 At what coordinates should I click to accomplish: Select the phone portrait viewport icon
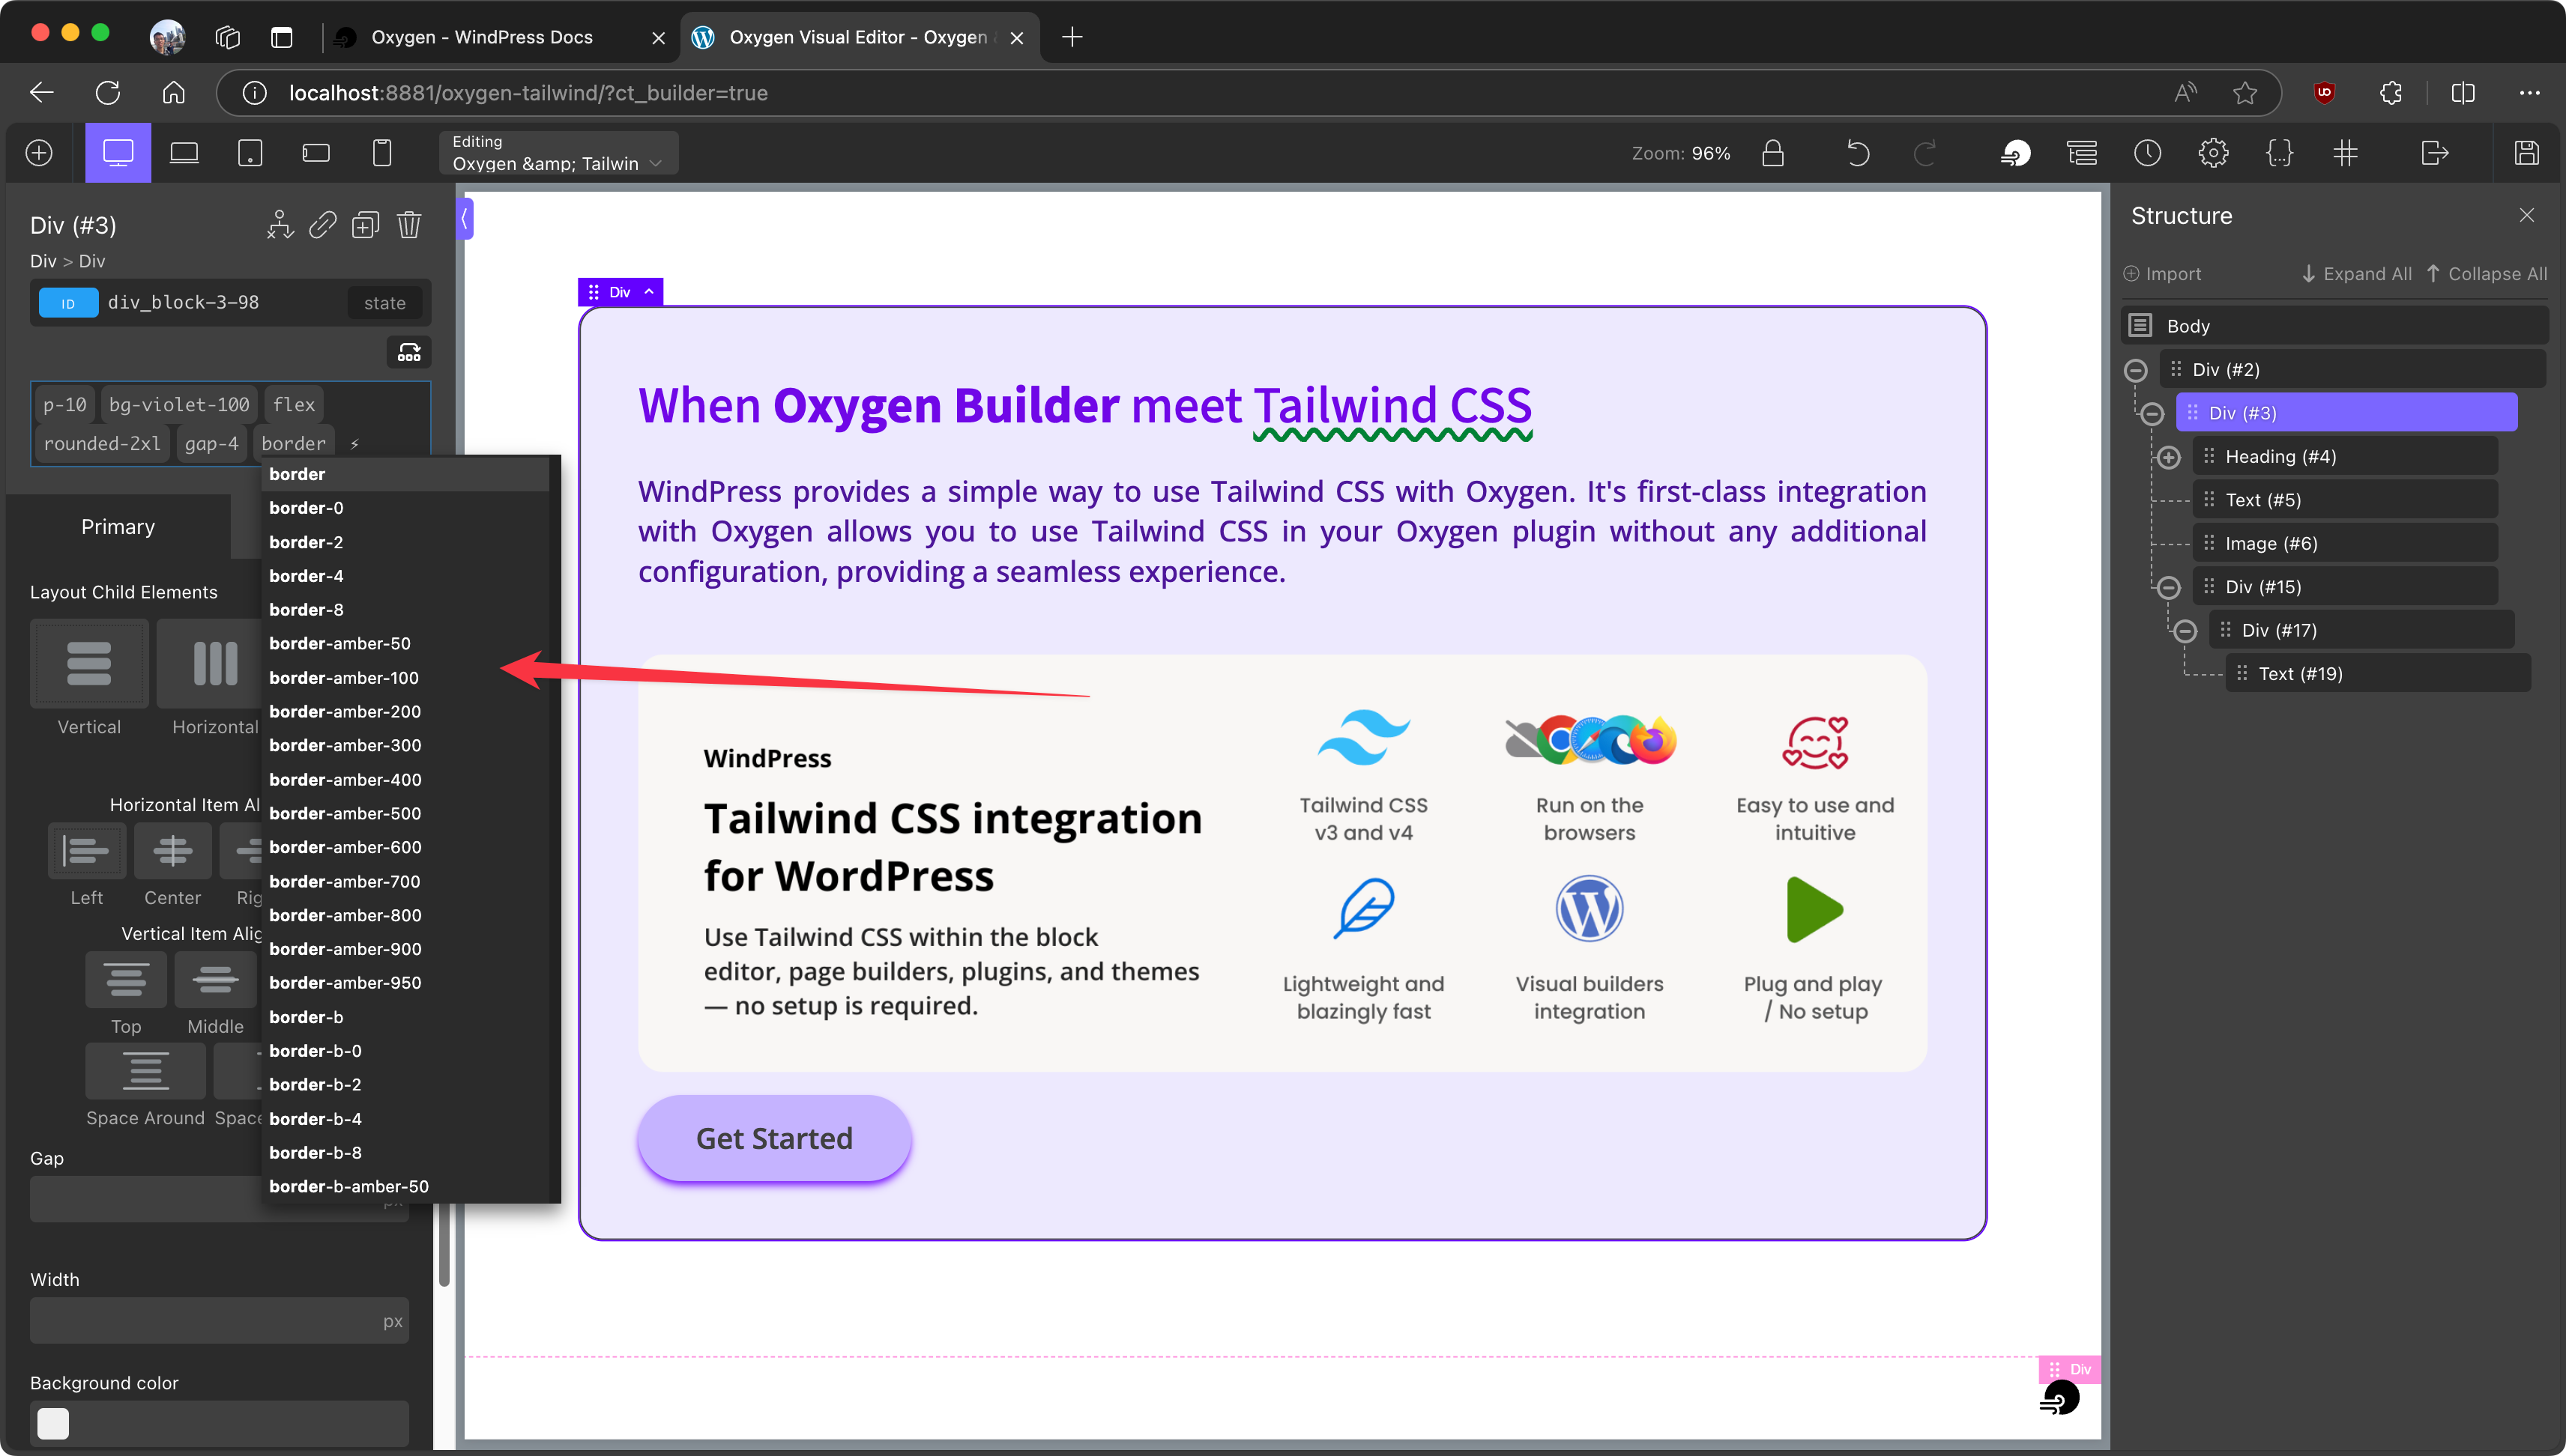click(381, 153)
